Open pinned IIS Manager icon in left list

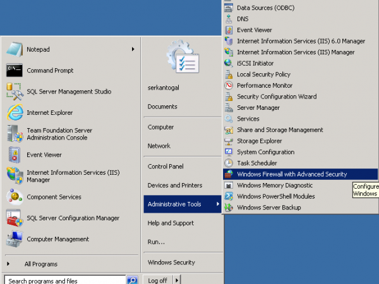[x=15, y=175]
